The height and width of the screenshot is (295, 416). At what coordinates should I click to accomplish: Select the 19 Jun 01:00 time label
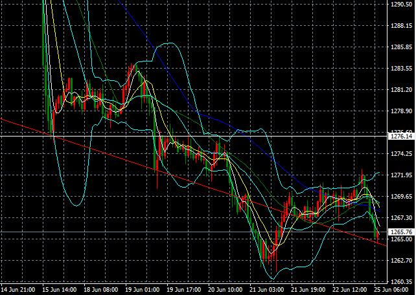point(143,290)
